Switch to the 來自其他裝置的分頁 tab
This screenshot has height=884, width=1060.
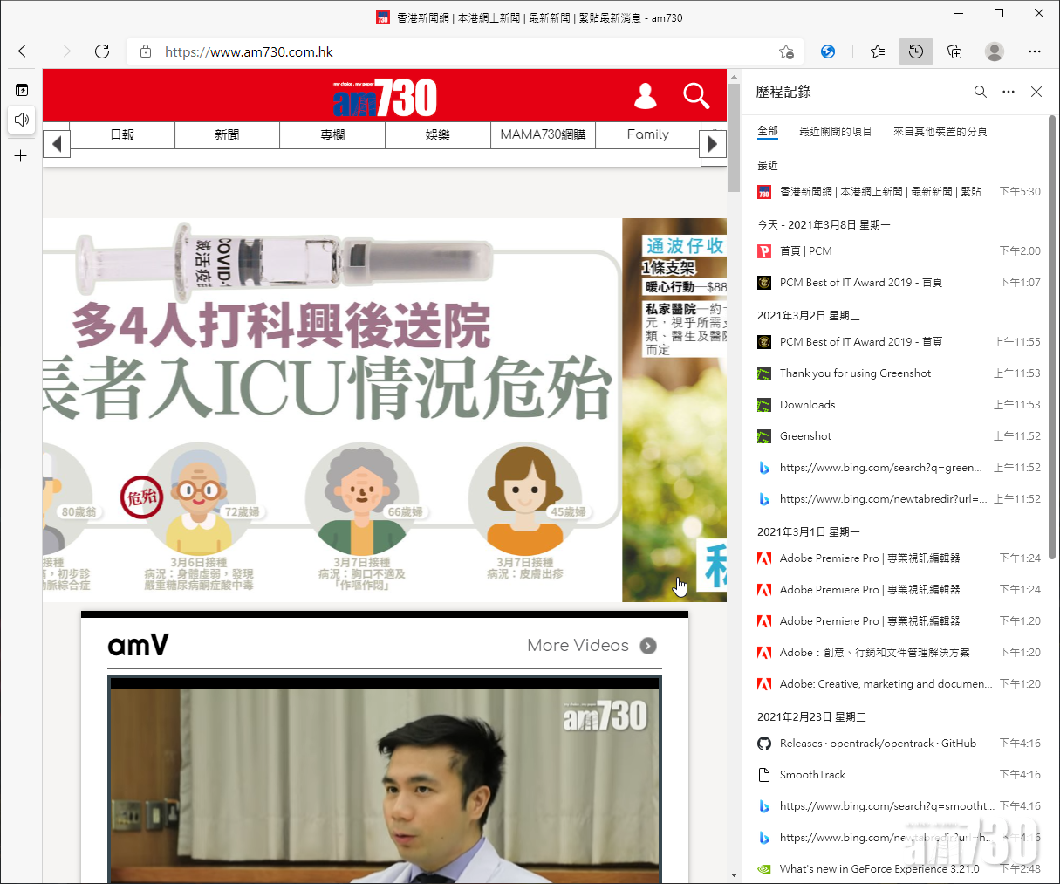[x=940, y=132]
